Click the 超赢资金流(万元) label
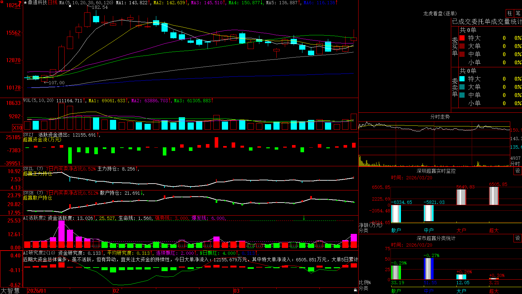The width and height of the screenshot is (522, 294). pyautogui.click(x=42, y=139)
